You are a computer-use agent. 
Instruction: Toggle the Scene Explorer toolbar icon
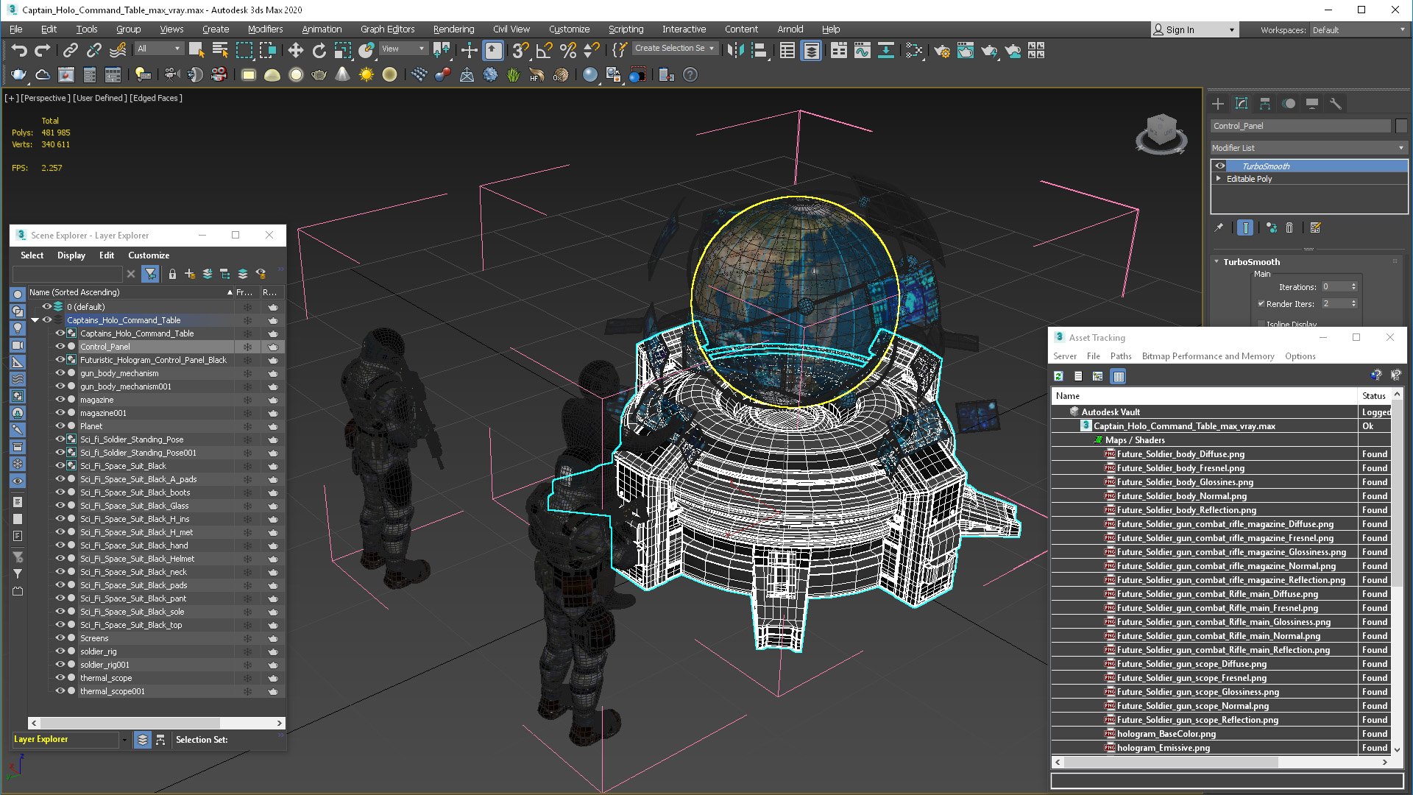pyautogui.click(x=787, y=50)
